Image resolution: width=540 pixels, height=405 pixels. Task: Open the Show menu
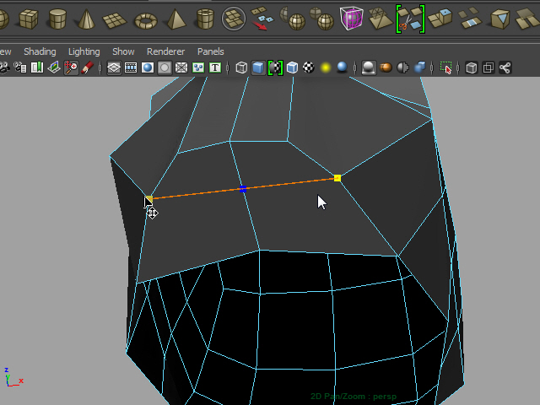(x=123, y=51)
